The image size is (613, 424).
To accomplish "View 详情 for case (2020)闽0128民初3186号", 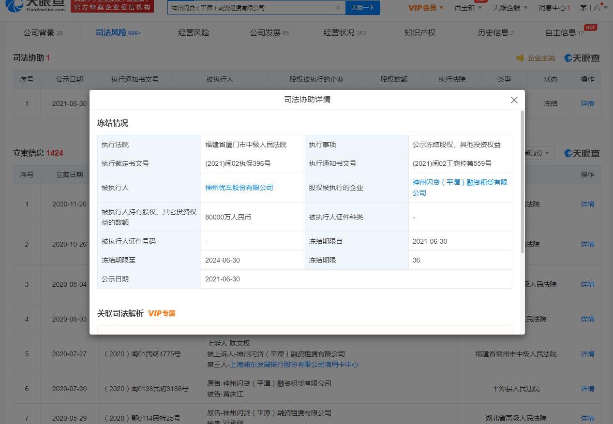I will (587, 389).
